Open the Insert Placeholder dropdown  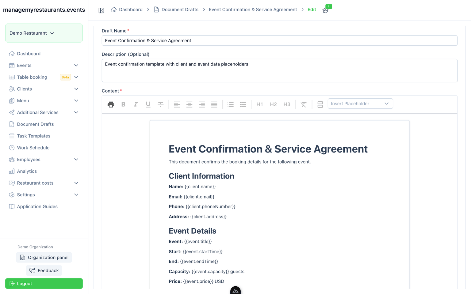(x=360, y=104)
